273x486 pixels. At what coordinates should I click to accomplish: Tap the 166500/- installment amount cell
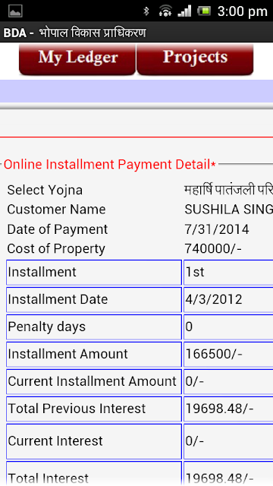click(x=228, y=355)
